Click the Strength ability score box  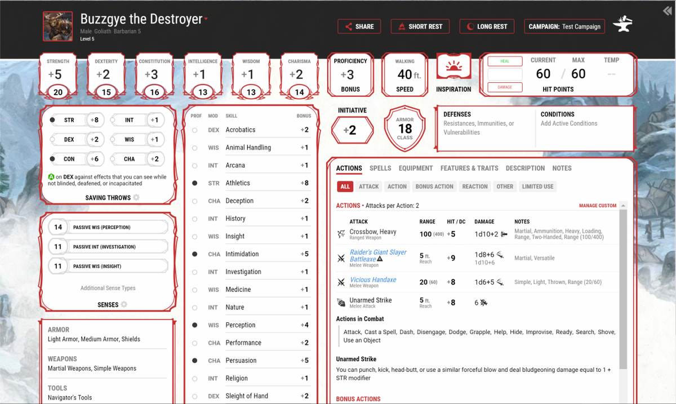tap(58, 76)
